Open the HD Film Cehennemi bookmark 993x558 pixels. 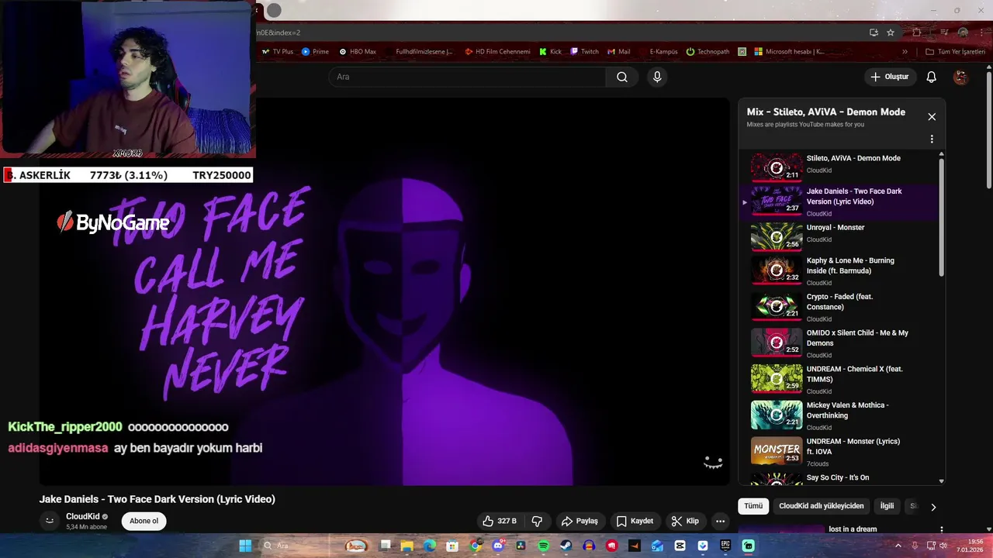click(x=497, y=52)
